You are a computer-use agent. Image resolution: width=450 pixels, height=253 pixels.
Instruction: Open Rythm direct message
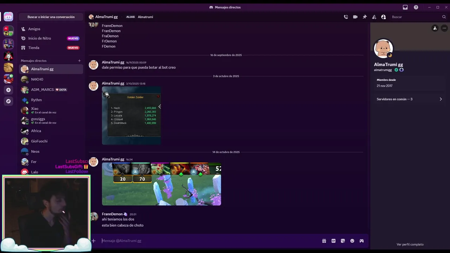pos(51,100)
